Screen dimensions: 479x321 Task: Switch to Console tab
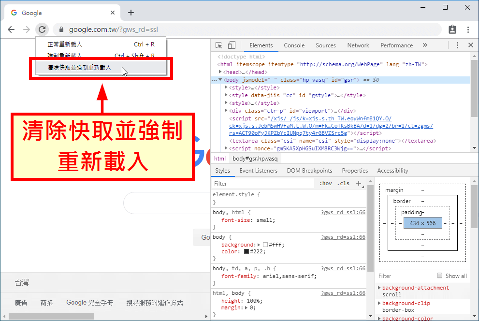(294, 45)
